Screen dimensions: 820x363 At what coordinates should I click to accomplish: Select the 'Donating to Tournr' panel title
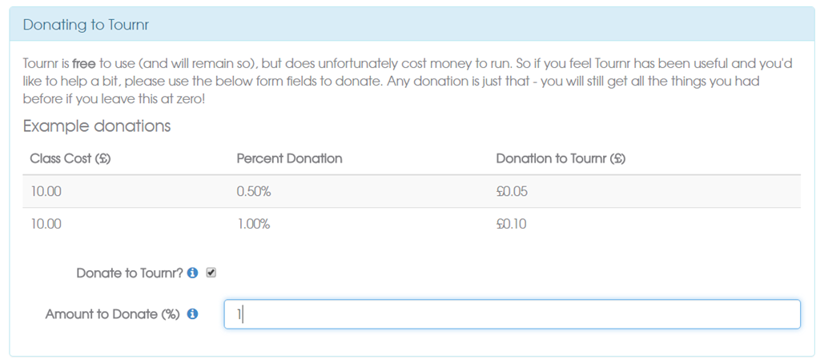click(86, 25)
